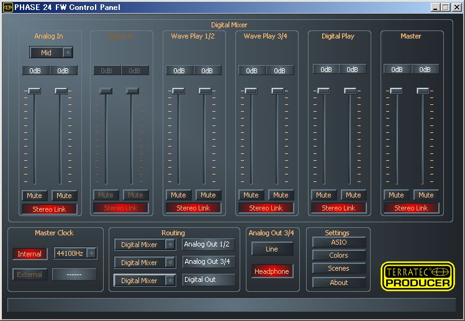Mute left channel of Wave Play 1/2
The height and width of the screenshot is (321, 465).
click(178, 195)
